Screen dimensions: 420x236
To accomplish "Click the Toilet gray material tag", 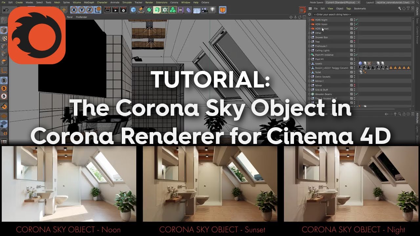I will (x=360, y=72).
